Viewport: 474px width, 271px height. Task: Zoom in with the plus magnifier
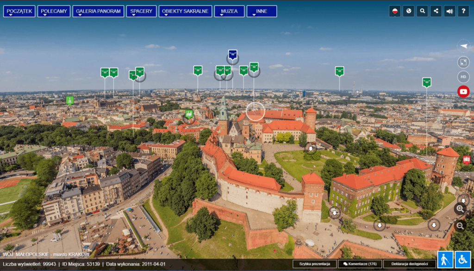(x=460, y=208)
